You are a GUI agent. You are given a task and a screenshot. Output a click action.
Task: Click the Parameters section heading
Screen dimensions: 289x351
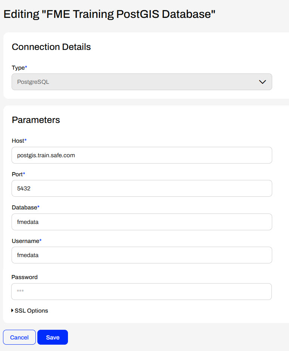36,120
